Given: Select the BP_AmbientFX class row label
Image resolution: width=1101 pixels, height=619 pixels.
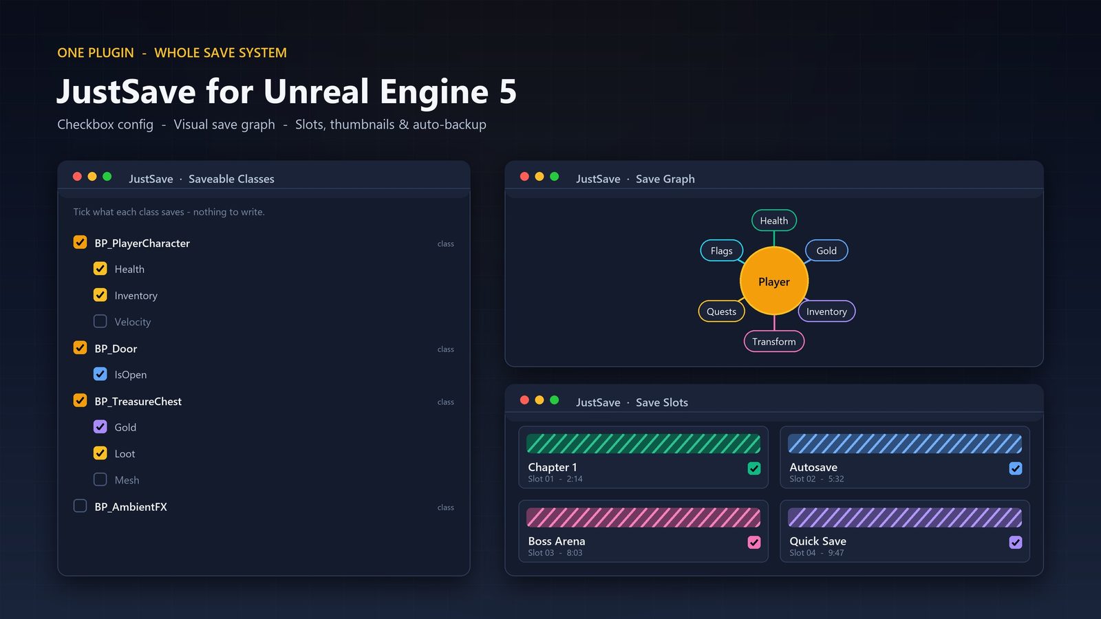Looking at the screenshot, I should pos(131,507).
